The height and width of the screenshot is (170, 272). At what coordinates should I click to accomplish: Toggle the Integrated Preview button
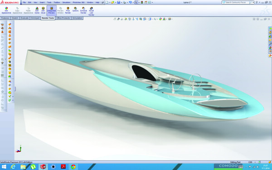coord(52,10)
